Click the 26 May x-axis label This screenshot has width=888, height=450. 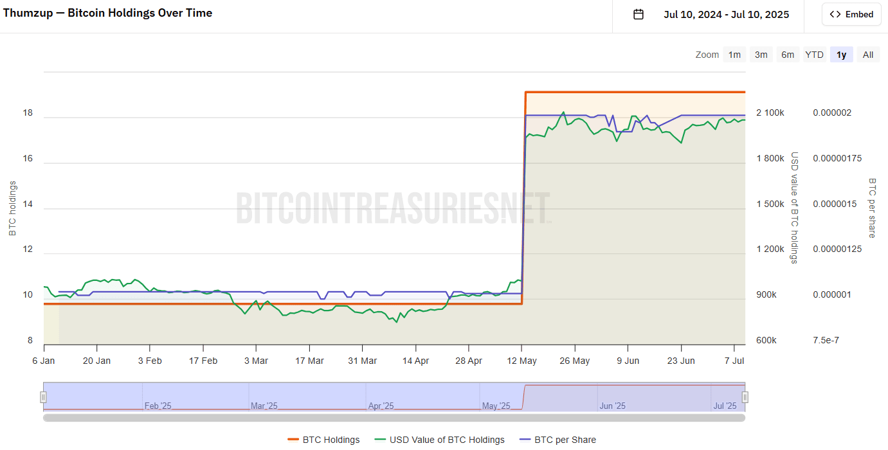575,361
